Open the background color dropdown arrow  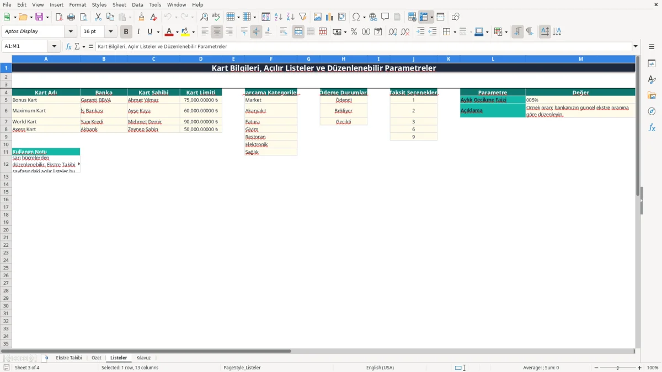pos(193,32)
